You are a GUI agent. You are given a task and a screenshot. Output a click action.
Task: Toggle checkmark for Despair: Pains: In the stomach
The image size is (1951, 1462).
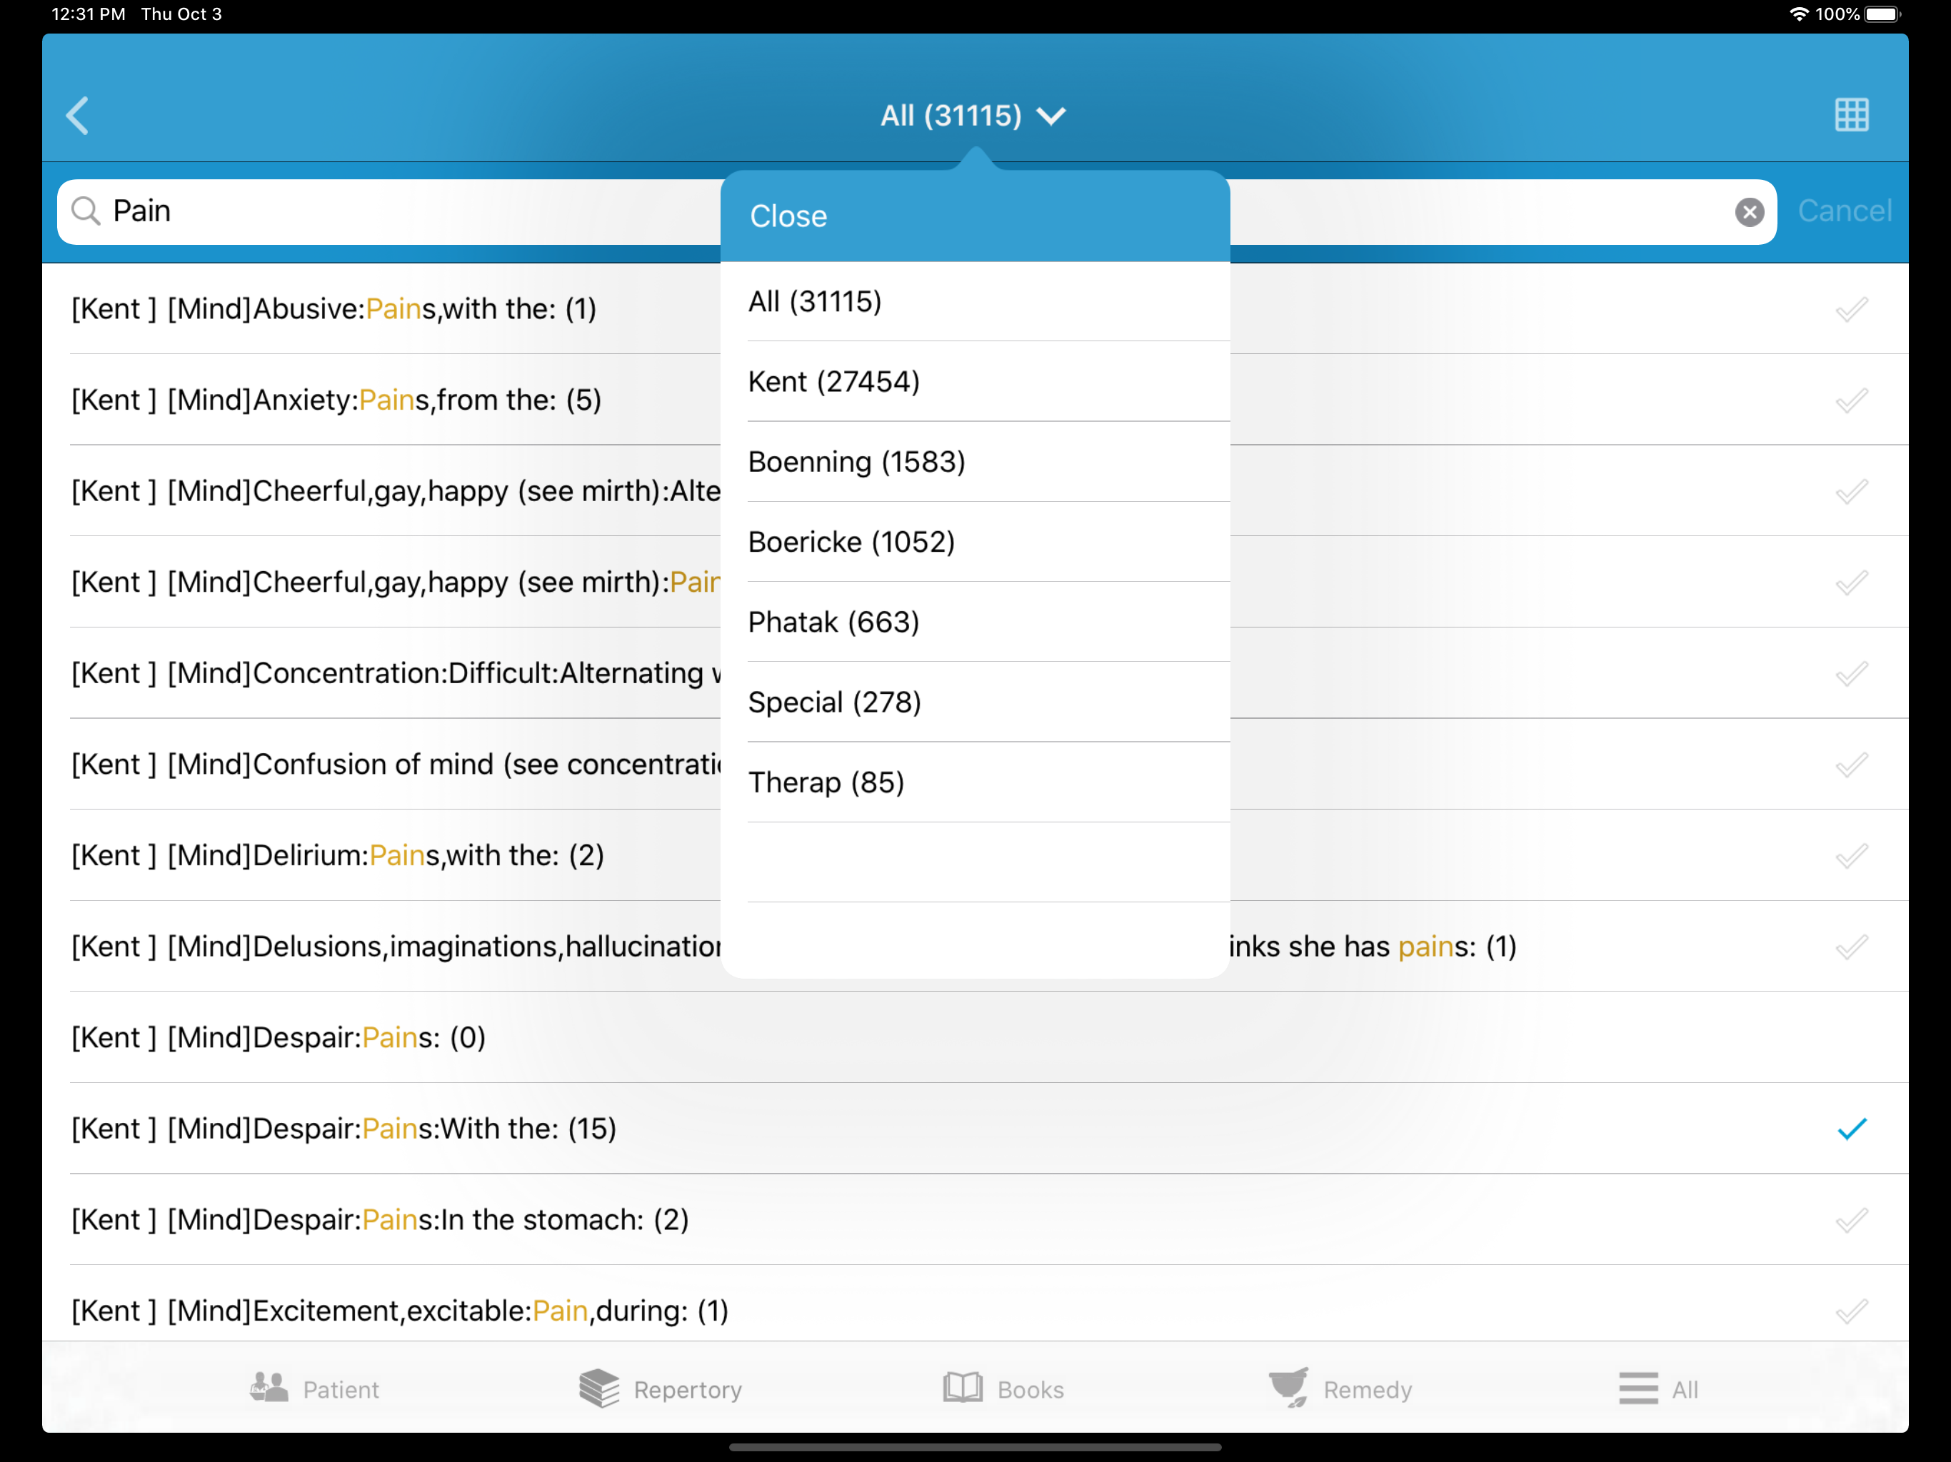(x=1851, y=1221)
